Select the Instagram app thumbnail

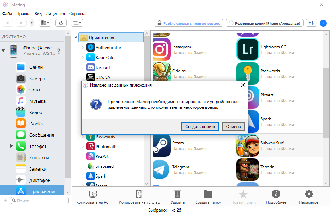point(162,49)
